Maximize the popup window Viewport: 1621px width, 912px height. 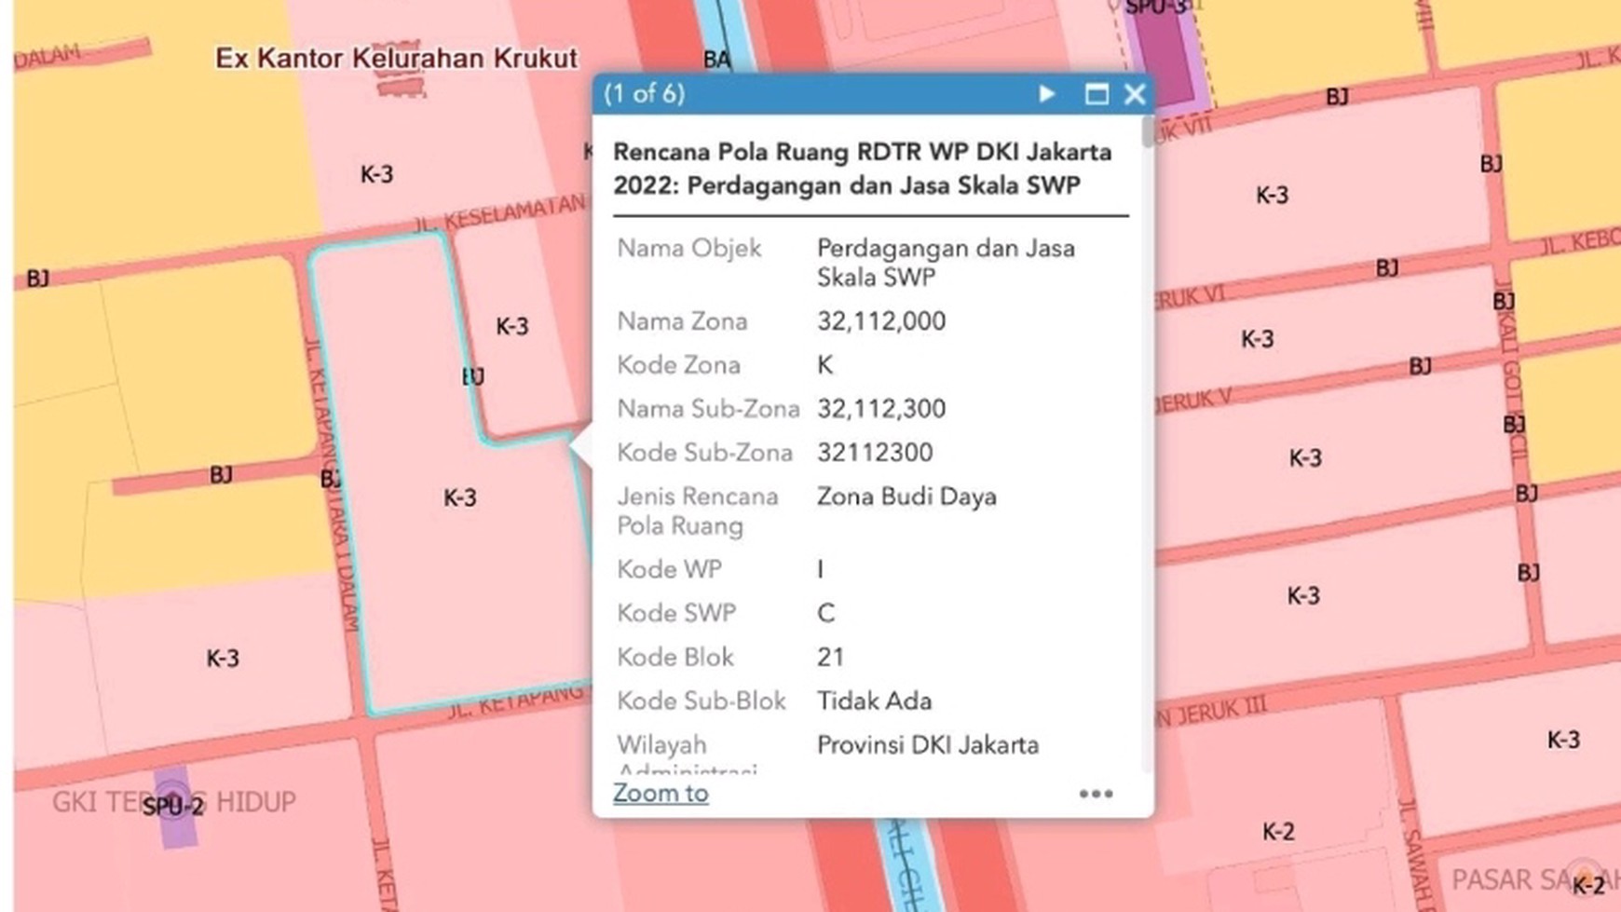point(1097,94)
